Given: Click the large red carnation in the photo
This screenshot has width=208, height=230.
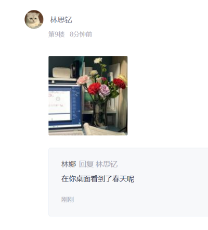Looking at the screenshot, I should [94, 88].
